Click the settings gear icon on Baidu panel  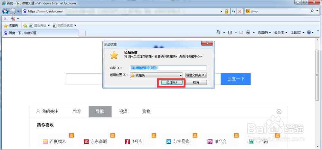click(279, 112)
